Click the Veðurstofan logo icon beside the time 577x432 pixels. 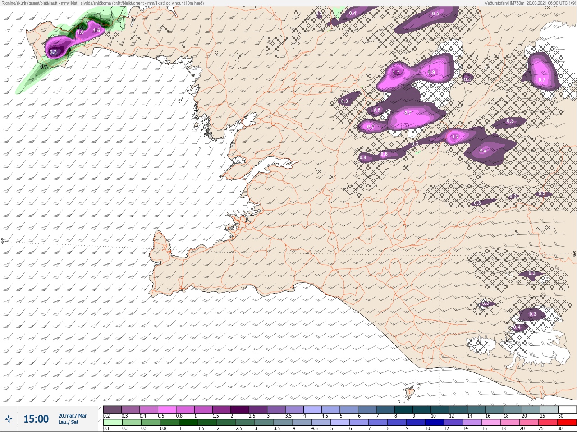click(x=9, y=419)
